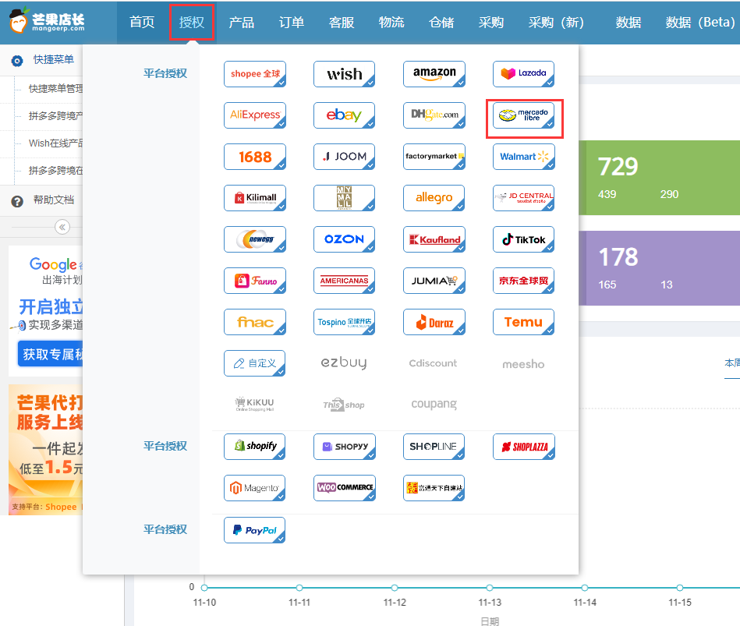Select the Mercado Libre platform tile
Image resolution: width=740 pixels, height=626 pixels.
523,115
